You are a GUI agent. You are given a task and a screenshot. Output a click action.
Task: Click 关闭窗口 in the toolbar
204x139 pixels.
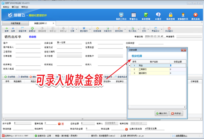[x=169, y=30]
